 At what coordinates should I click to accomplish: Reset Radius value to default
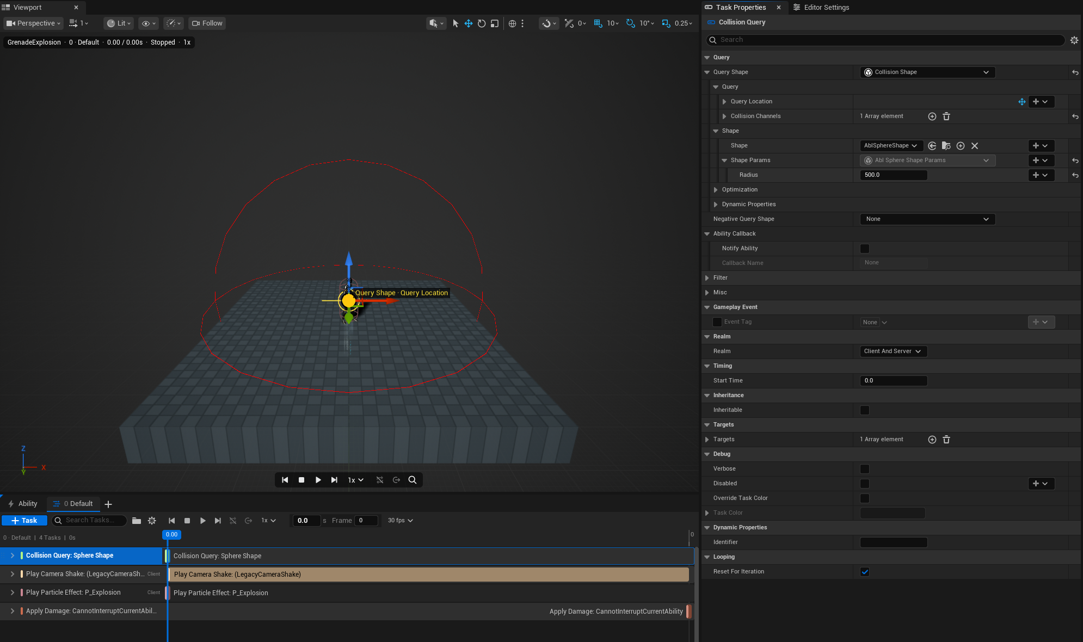pyautogui.click(x=1075, y=175)
